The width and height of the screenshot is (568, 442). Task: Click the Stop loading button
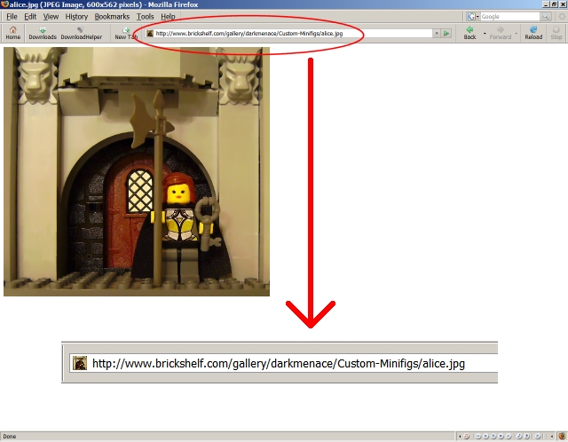coord(556,33)
